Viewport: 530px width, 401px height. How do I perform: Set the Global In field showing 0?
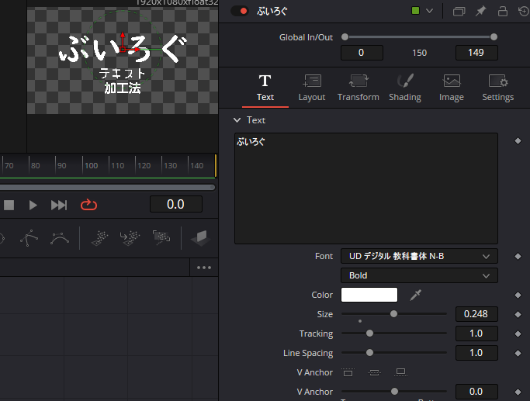362,53
